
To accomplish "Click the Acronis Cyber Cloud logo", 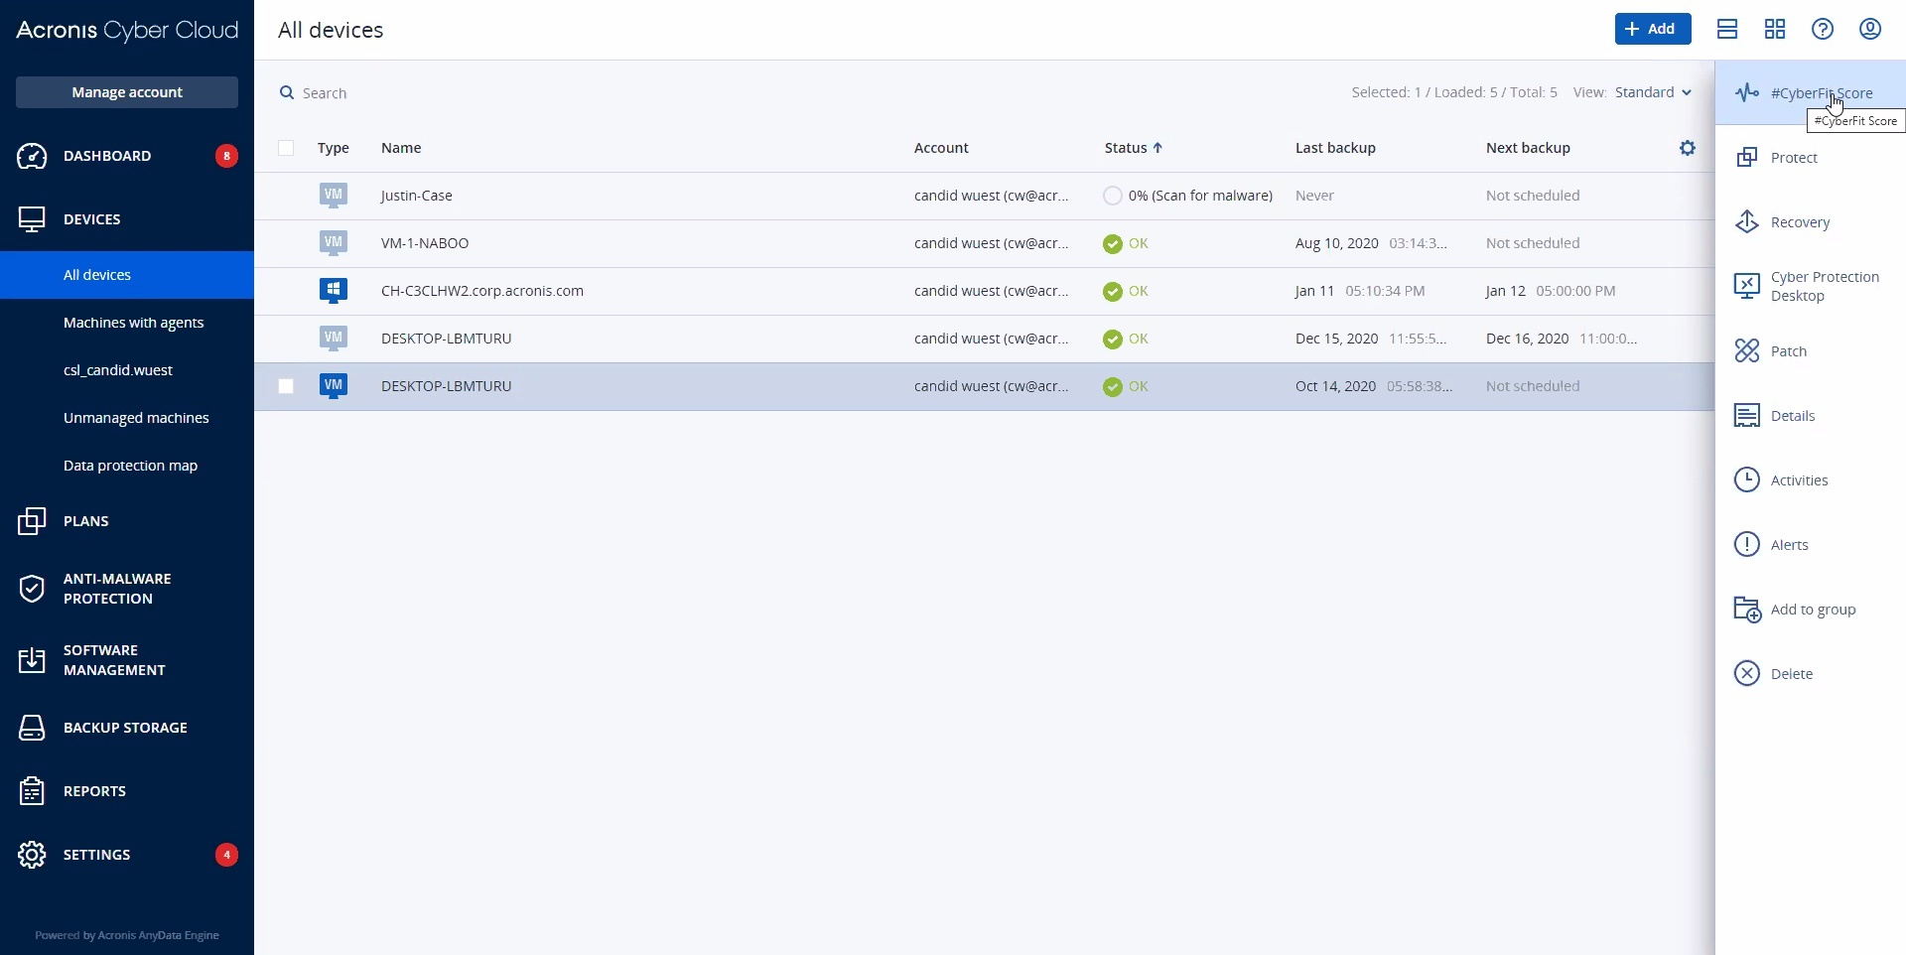I will click(127, 31).
